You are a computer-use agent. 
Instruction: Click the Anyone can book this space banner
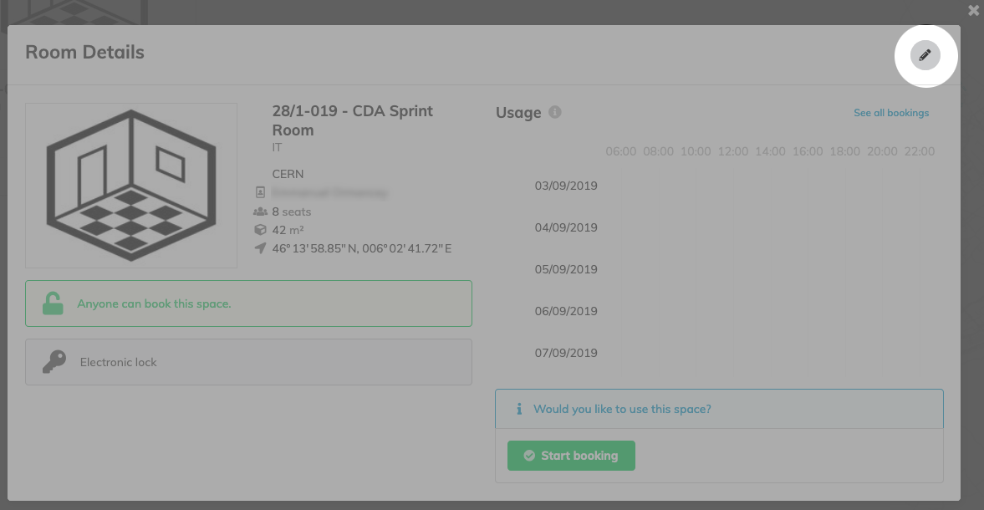point(248,303)
